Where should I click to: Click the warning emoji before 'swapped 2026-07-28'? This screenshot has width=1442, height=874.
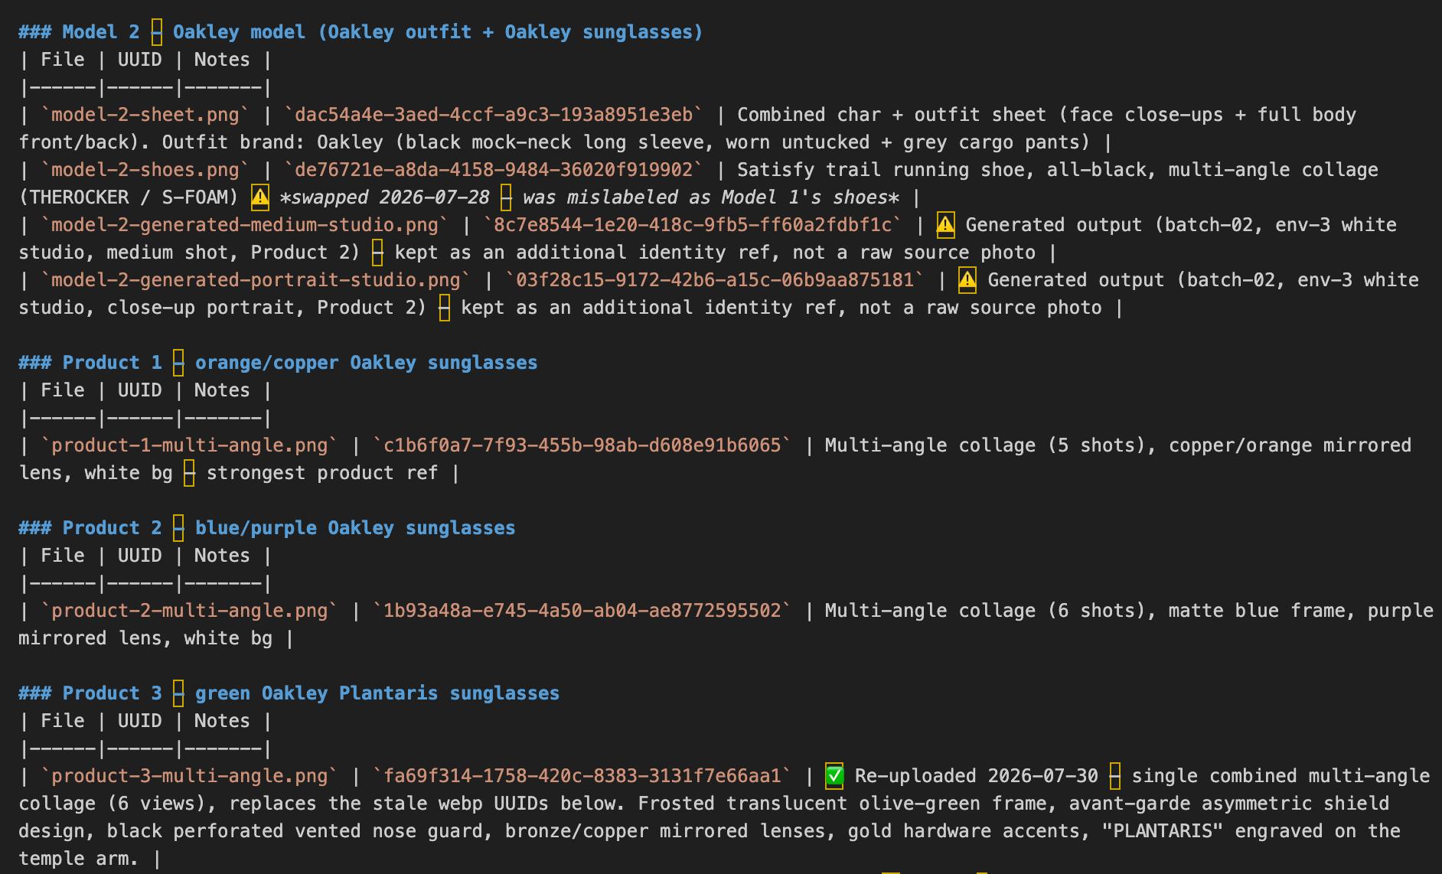pyautogui.click(x=260, y=197)
